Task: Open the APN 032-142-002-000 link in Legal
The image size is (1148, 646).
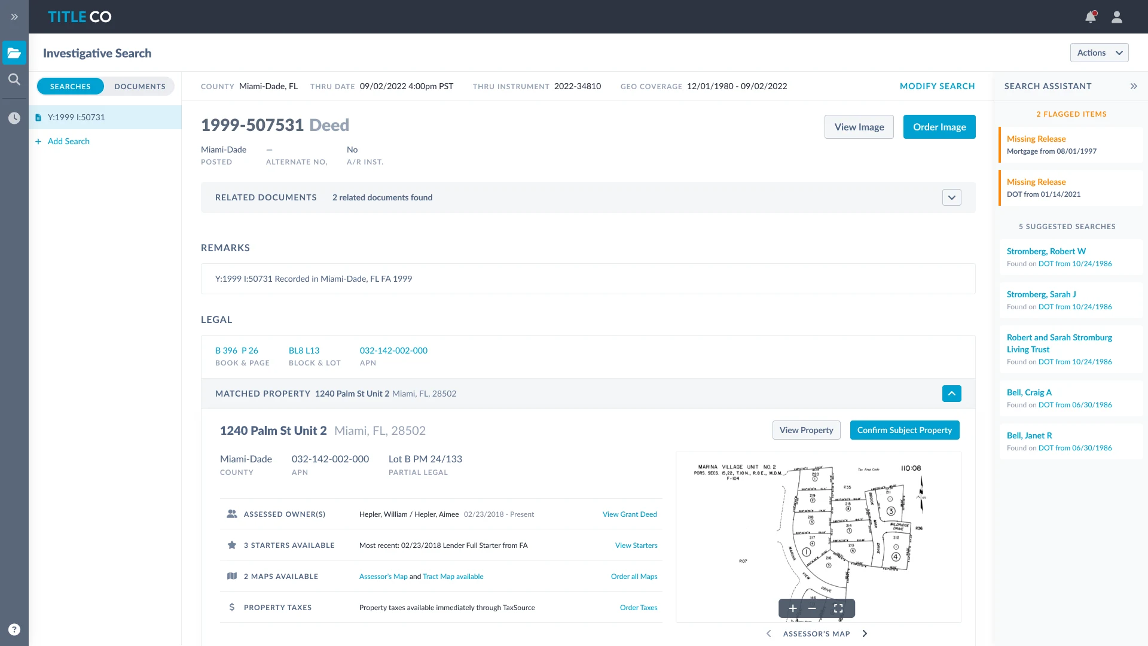Action: pyautogui.click(x=393, y=351)
